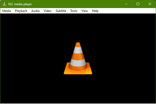Viewport: 156px width, 104px height.
Task: Open the Video menu
Action: click(x=48, y=11)
